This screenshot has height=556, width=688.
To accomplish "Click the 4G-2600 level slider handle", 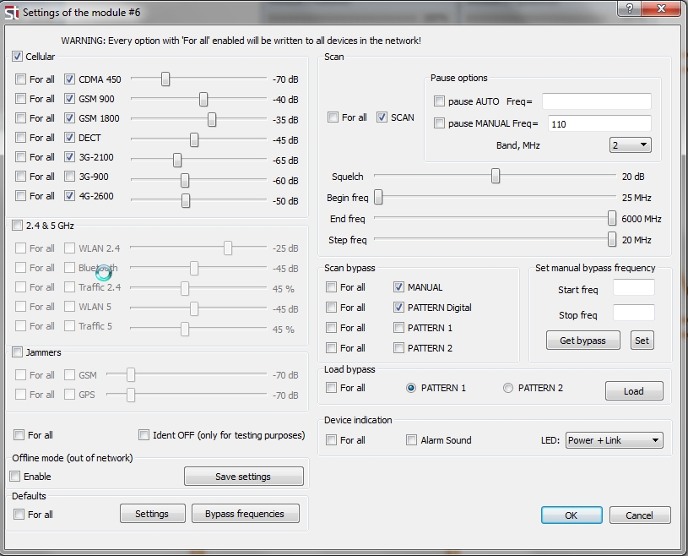I will tap(186, 200).
